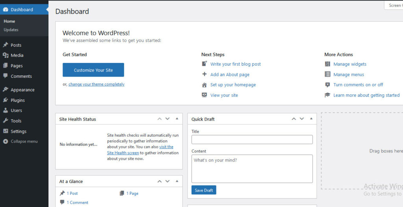Image resolution: width=403 pixels, height=207 pixels.
Task: Open the Screen Options tab
Action: pos(394,5)
